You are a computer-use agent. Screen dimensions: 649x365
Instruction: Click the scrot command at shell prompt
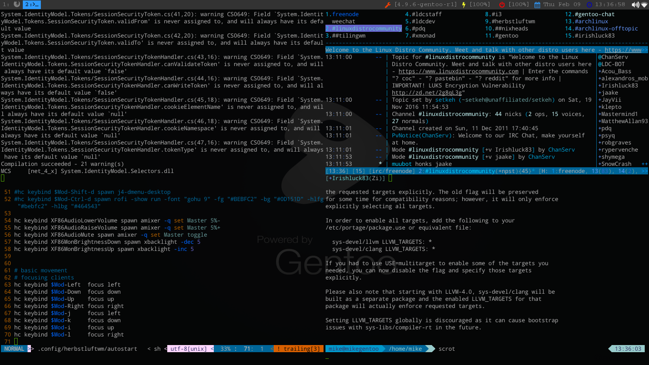447,349
